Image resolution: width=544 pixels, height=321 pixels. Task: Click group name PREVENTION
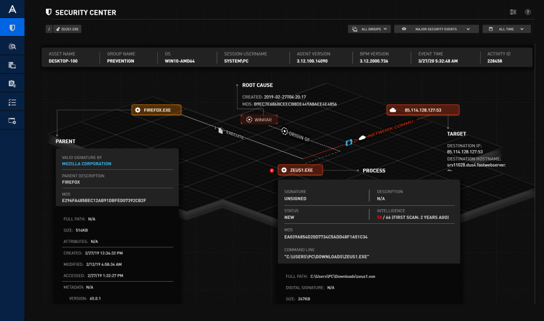[120, 61]
